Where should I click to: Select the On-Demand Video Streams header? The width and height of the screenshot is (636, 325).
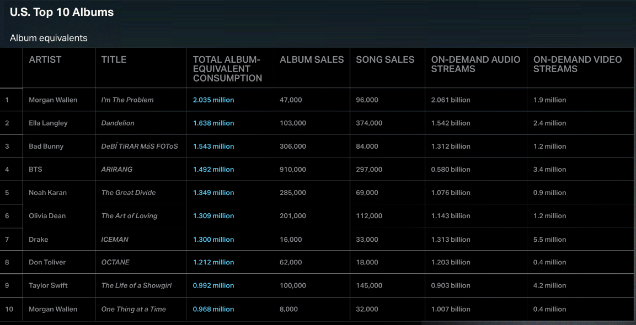pyautogui.click(x=577, y=64)
